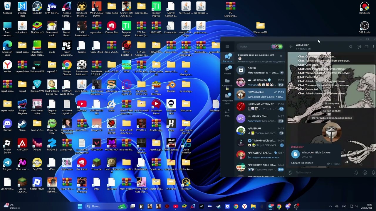Share the WinLocker file post
The image size is (376, 211).
point(347,162)
